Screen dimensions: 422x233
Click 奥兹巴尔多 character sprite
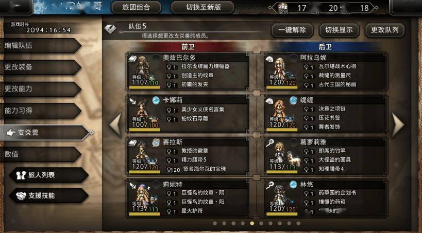click(x=143, y=68)
